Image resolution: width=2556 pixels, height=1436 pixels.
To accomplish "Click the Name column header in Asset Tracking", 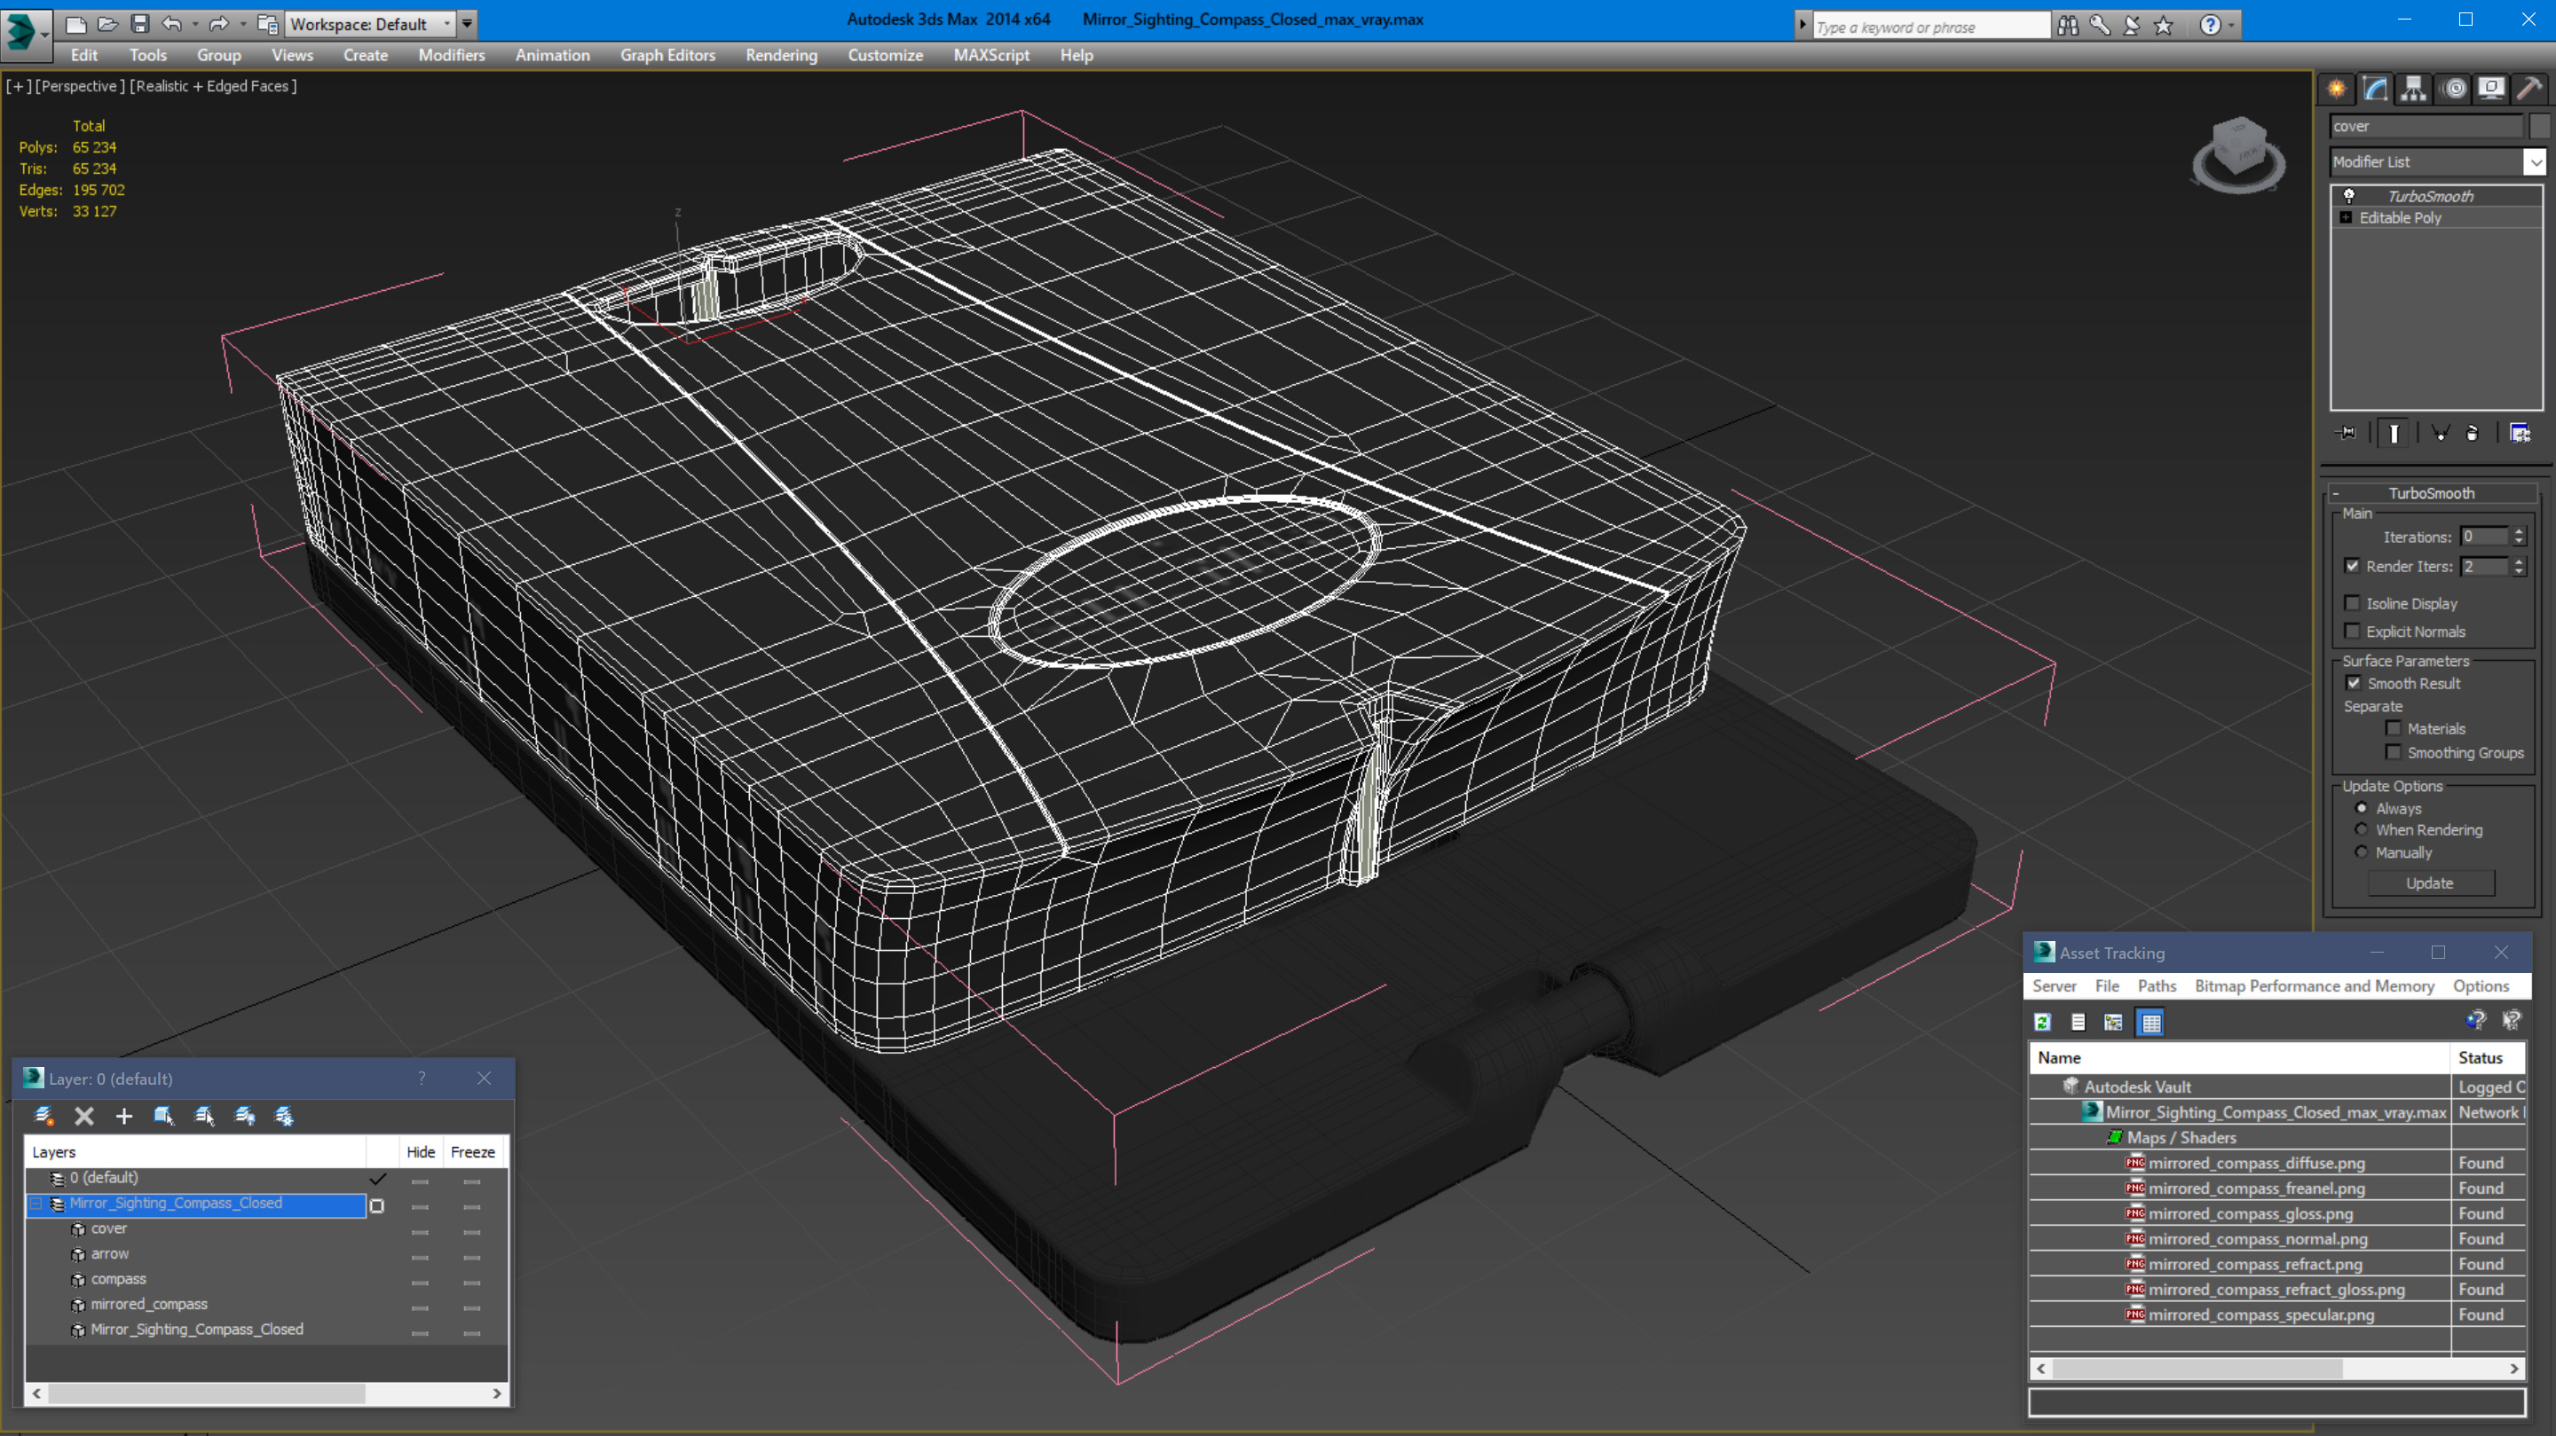I will pos(2239,1057).
